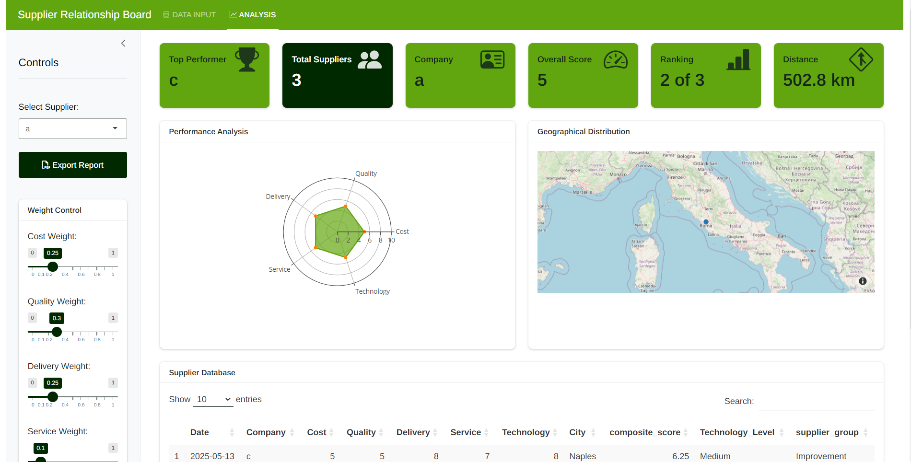
Task: Sort table by City column arrows
Action: coord(593,432)
